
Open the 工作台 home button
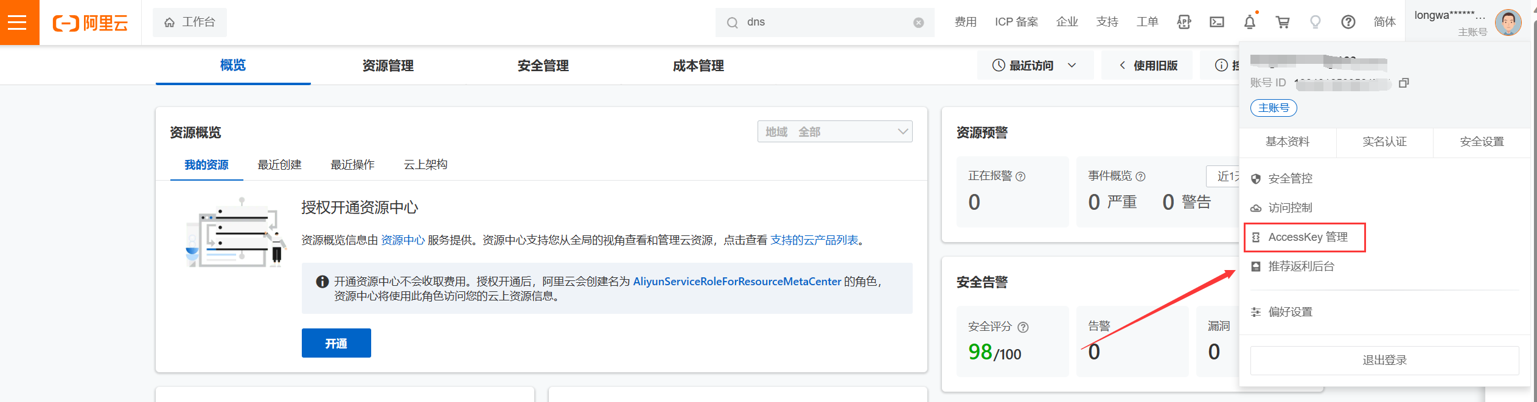point(190,23)
